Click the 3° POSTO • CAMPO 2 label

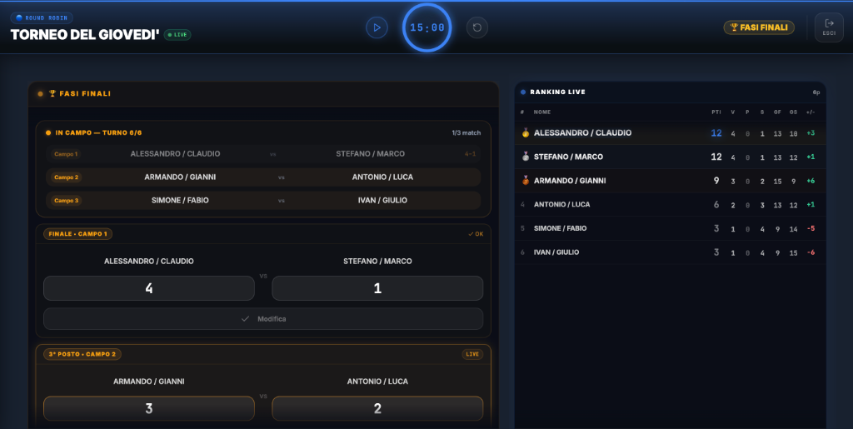[82, 354]
